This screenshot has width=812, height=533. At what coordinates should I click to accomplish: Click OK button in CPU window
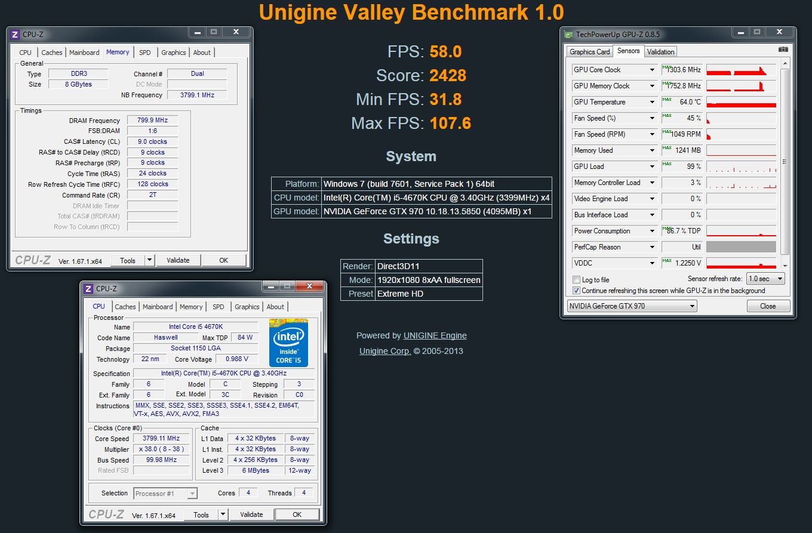pos(297,514)
